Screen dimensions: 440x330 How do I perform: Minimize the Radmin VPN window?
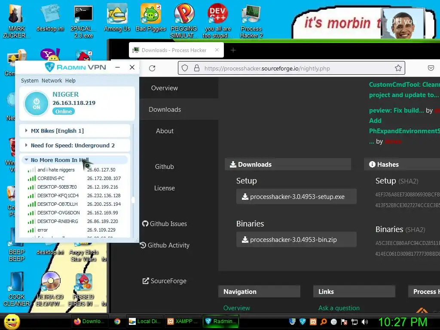(118, 67)
